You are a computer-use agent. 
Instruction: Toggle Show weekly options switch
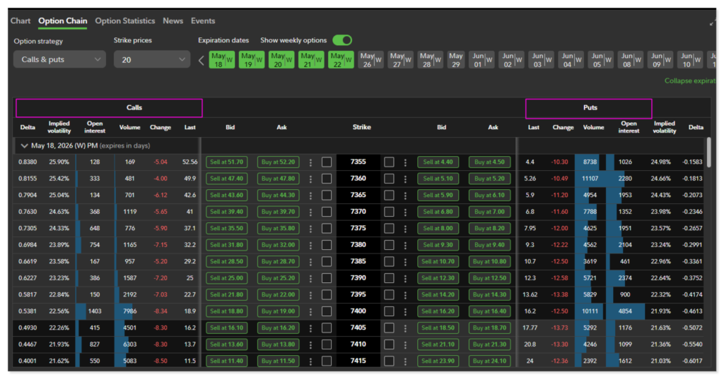342,40
